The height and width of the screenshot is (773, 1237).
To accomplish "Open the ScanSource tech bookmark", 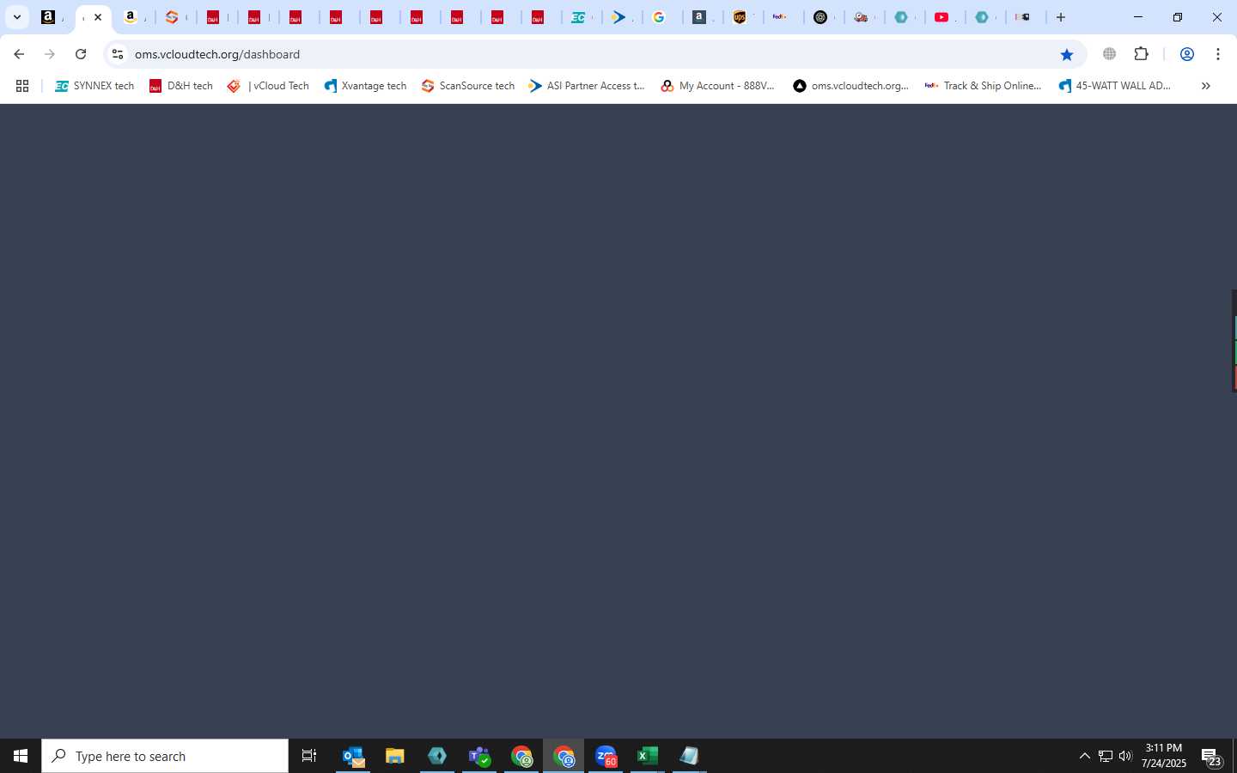I will pyautogui.click(x=468, y=86).
